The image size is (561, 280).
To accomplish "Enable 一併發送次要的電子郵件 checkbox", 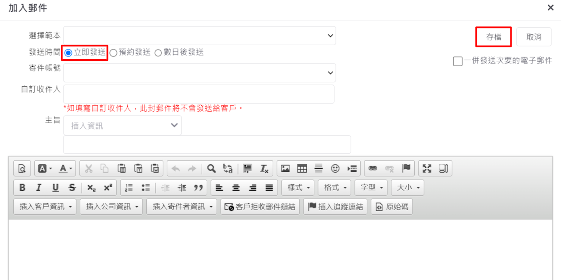I will 458,61.
